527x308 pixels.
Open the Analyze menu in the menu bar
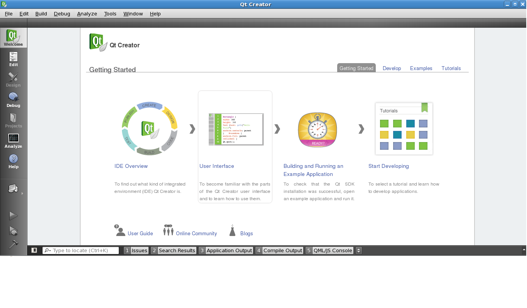point(87,13)
